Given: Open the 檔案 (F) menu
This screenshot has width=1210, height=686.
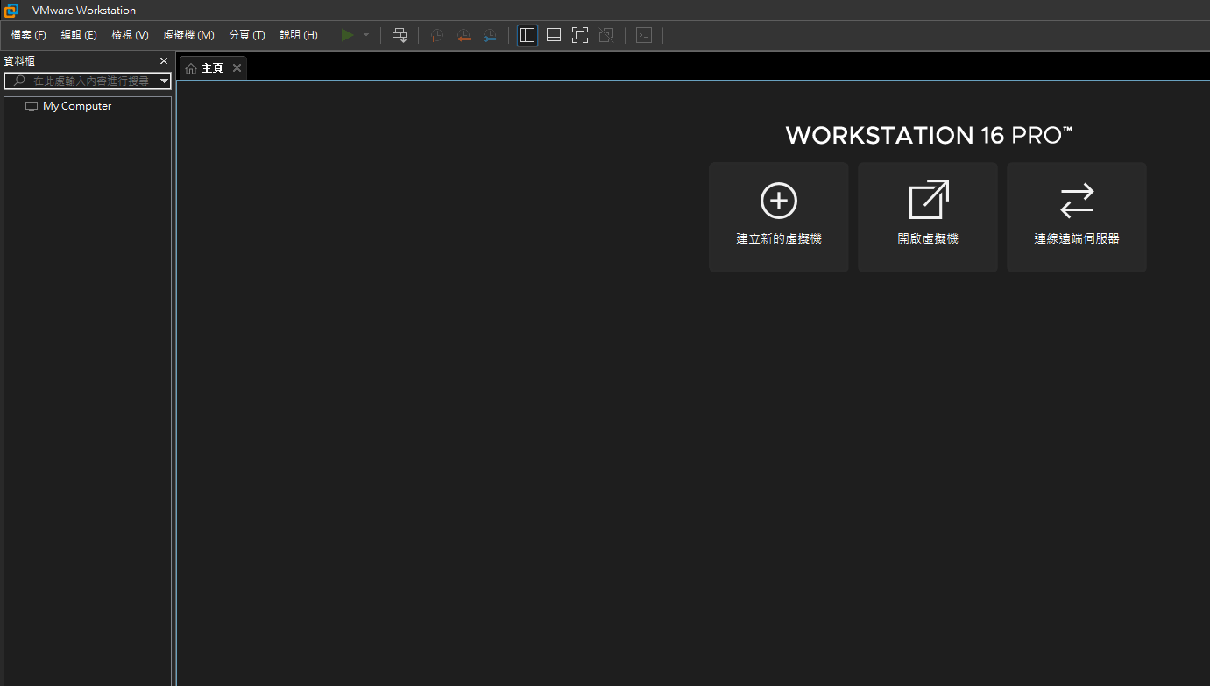Looking at the screenshot, I should [x=28, y=35].
